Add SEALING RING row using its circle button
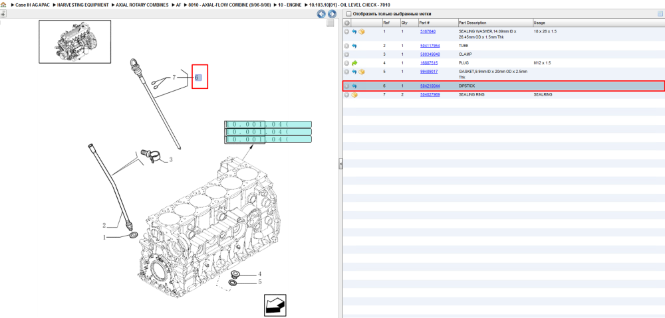The height and width of the screenshot is (318, 665). point(346,95)
